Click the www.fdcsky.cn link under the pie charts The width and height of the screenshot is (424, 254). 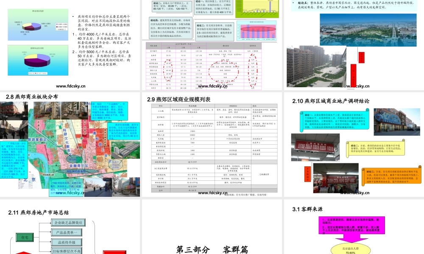(x=70, y=86)
